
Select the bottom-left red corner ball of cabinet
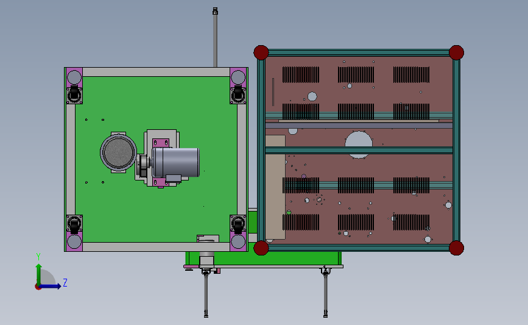(261, 248)
